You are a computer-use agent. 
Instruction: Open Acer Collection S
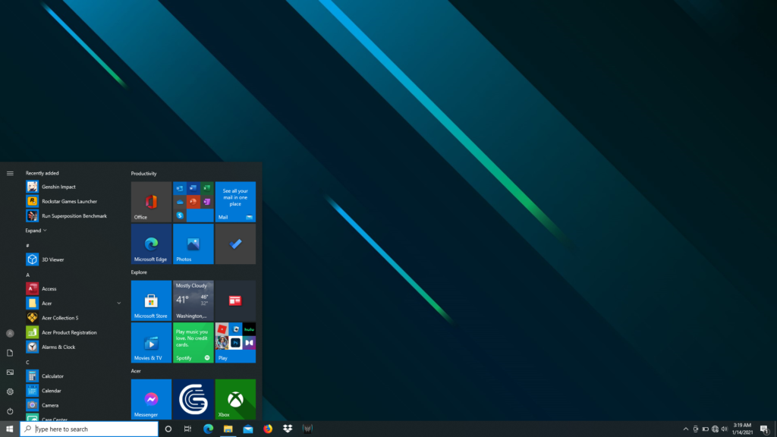coord(74,318)
